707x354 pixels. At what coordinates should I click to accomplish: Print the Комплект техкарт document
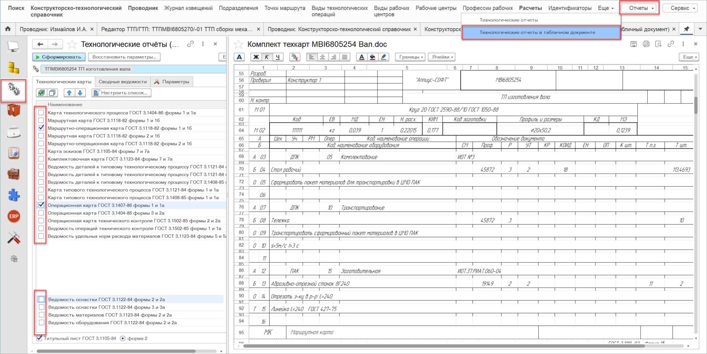coord(646,44)
